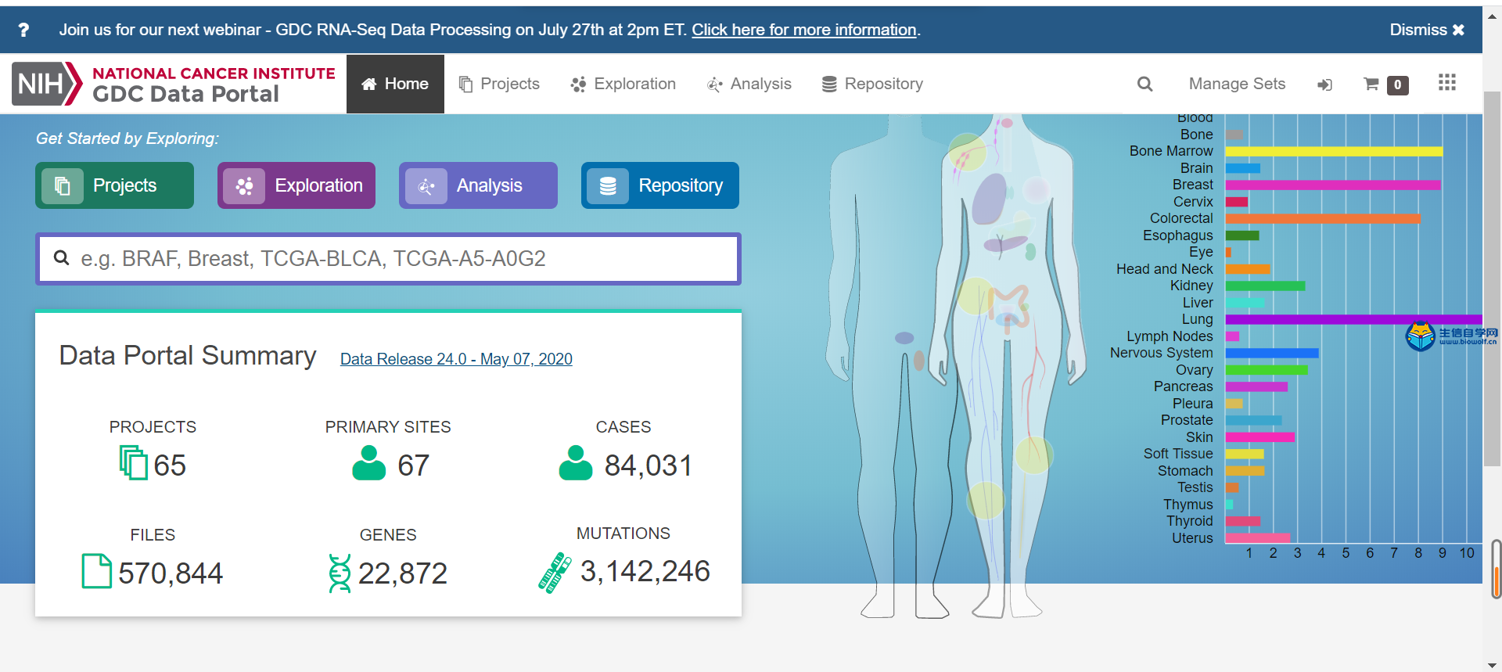Click the violet Analysis button

click(x=478, y=185)
